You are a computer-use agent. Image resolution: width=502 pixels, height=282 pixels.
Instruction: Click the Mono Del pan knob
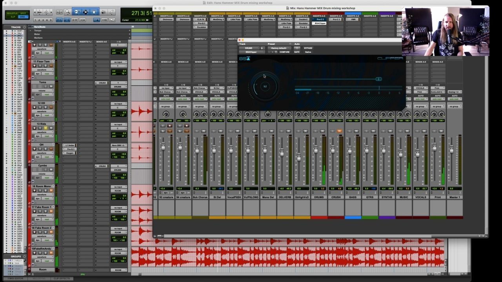(x=267, y=114)
